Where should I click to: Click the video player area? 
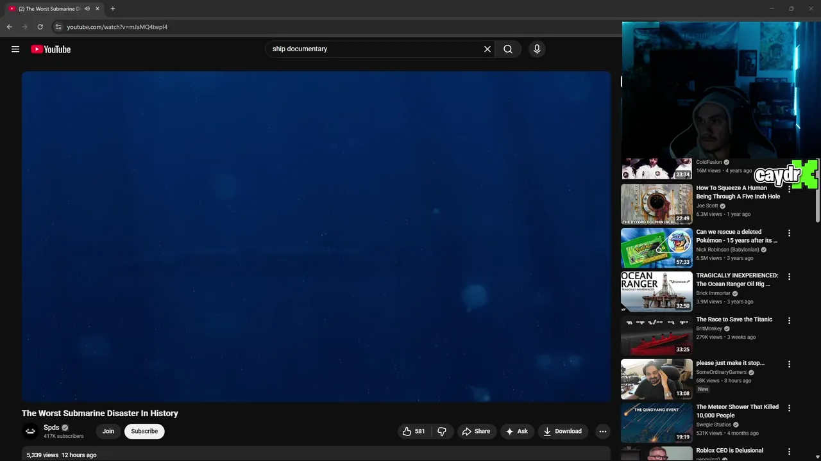pos(316,236)
